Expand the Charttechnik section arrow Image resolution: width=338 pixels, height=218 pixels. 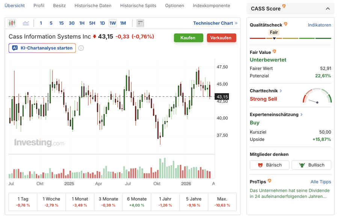tap(281, 91)
